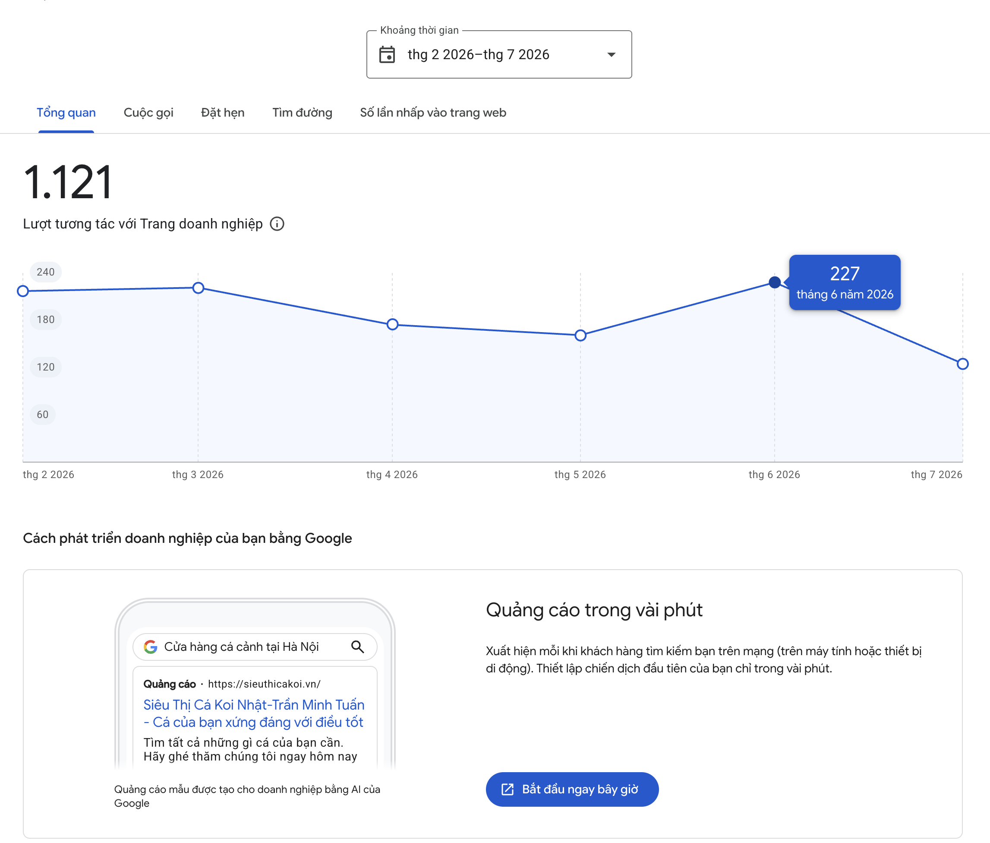Click the thg 5 2026 axis label
Image resolution: width=990 pixels, height=843 pixels.
click(x=580, y=475)
